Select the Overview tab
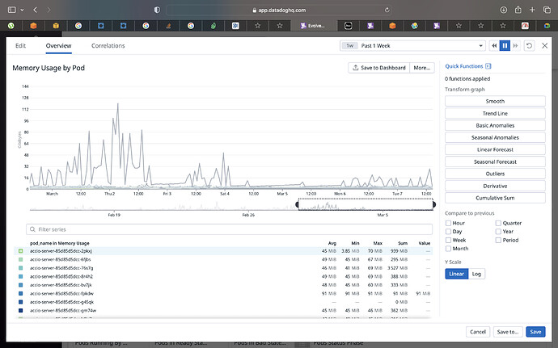This screenshot has width=558, height=348. click(x=58, y=45)
